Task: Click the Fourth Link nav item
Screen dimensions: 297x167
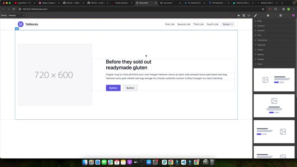Action: pos(213,24)
